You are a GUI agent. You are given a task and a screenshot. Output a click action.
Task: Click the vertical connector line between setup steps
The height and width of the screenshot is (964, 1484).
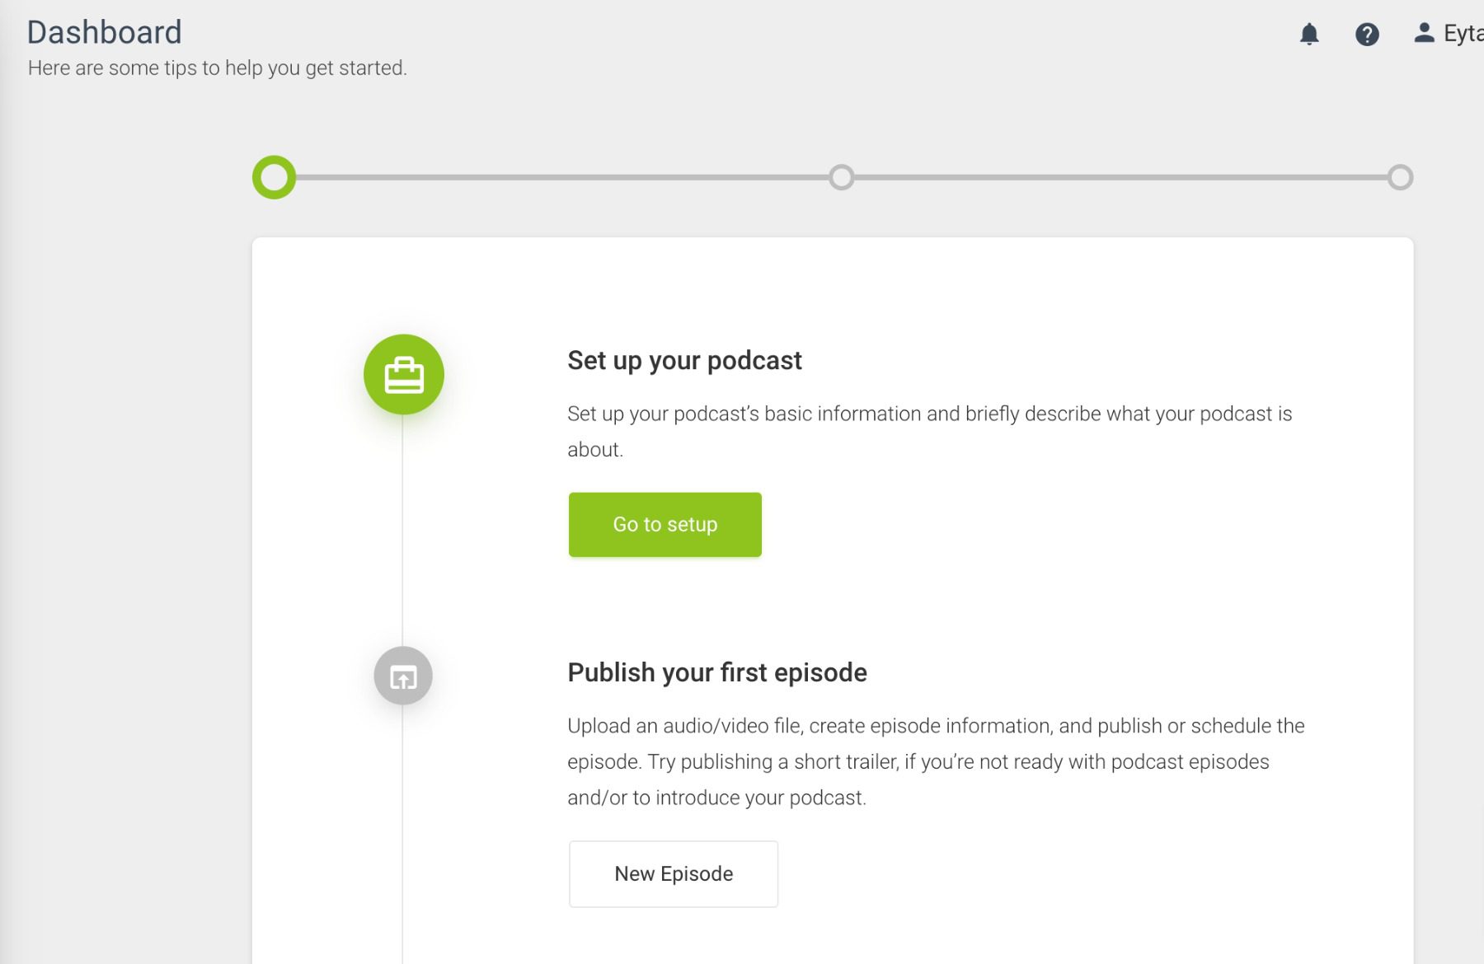(x=402, y=527)
